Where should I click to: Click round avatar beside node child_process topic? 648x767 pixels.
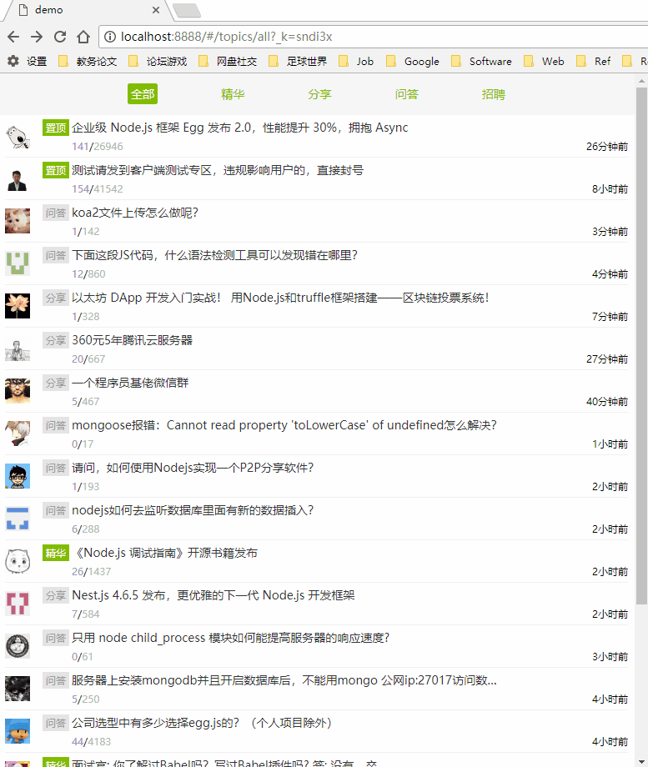point(18,647)
